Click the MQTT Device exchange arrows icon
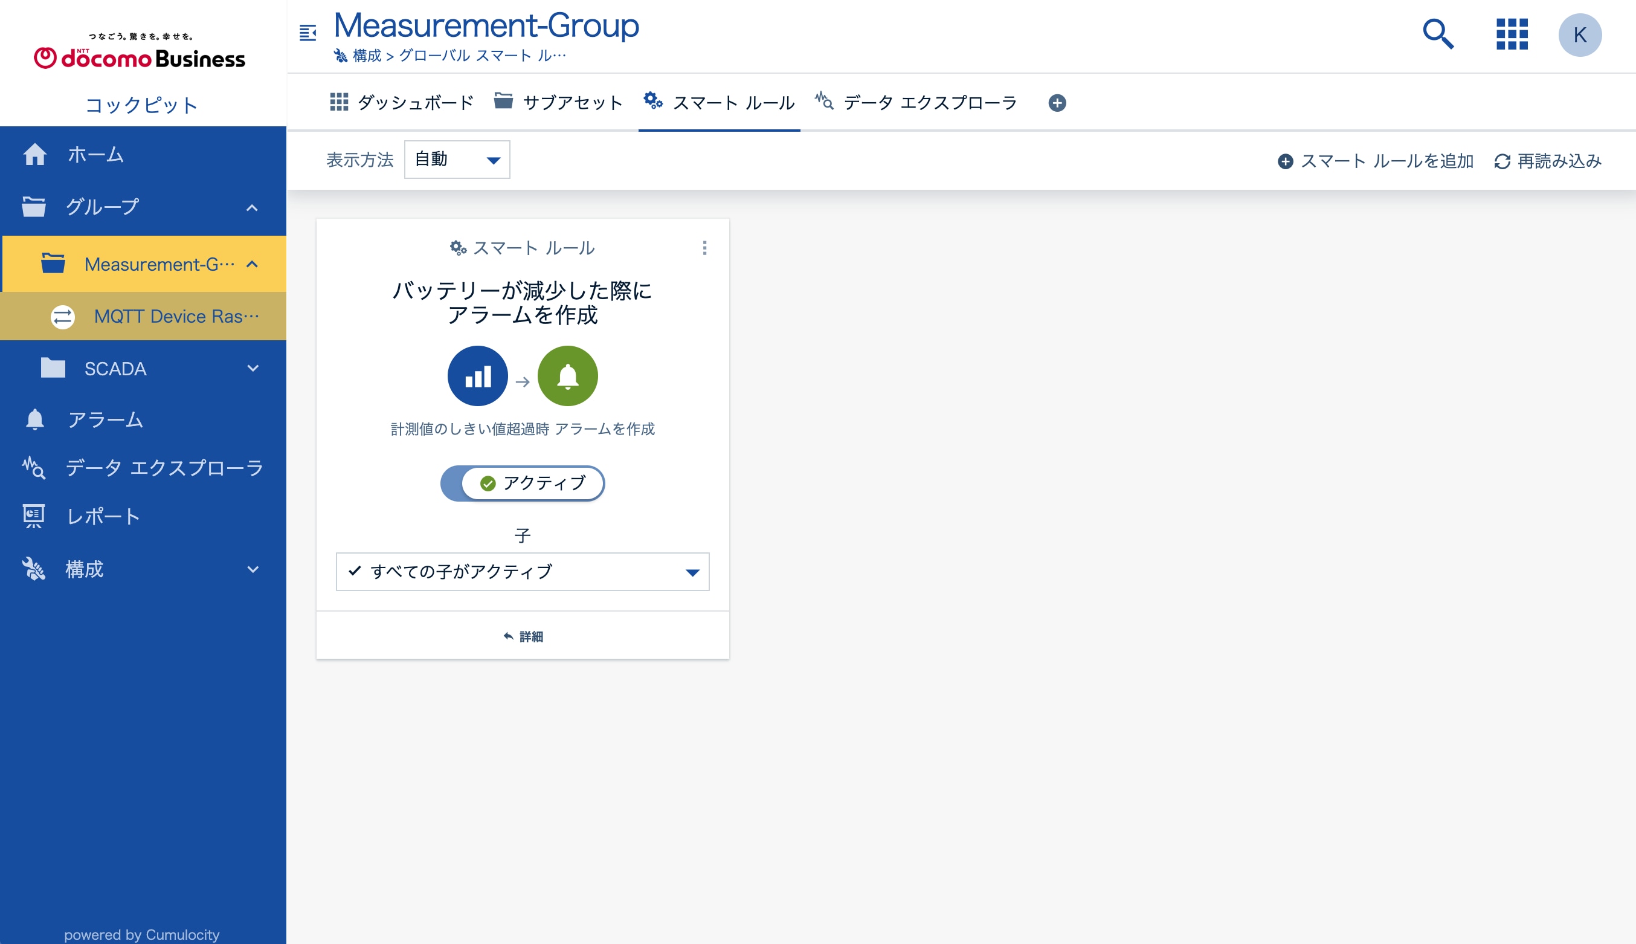This screenshot has height=944, width=1636. pos(63,317)
